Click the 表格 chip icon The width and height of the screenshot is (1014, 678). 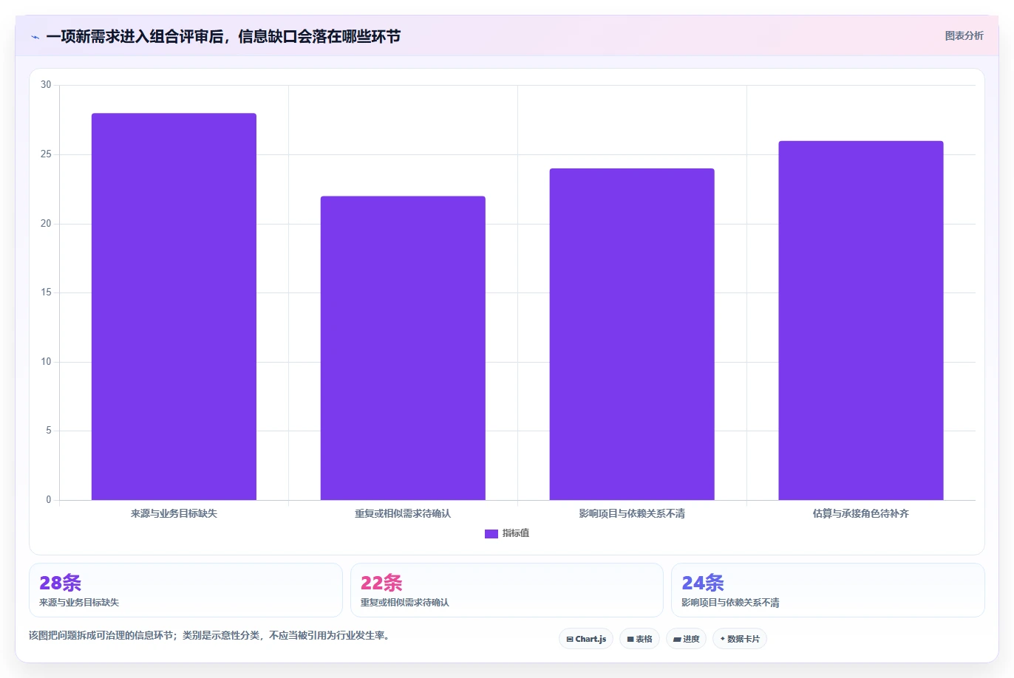(x=630, y=640)
